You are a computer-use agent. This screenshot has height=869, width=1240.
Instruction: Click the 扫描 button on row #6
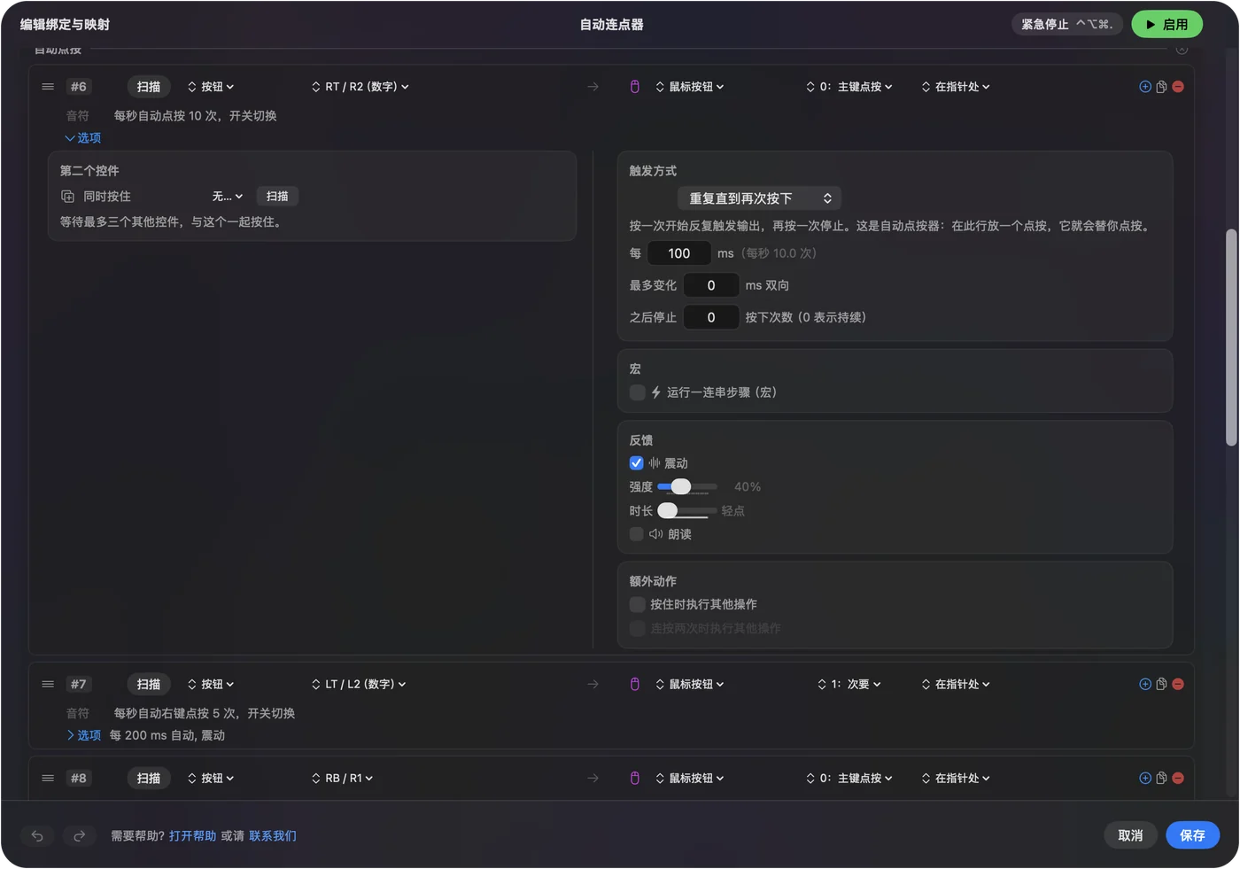tap(149, 87)
